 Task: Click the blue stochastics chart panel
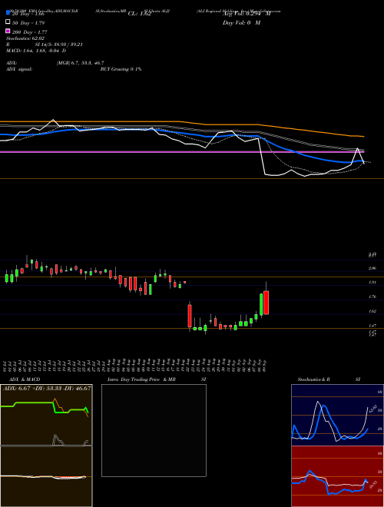pyautogui.click(x=337, y=415)
